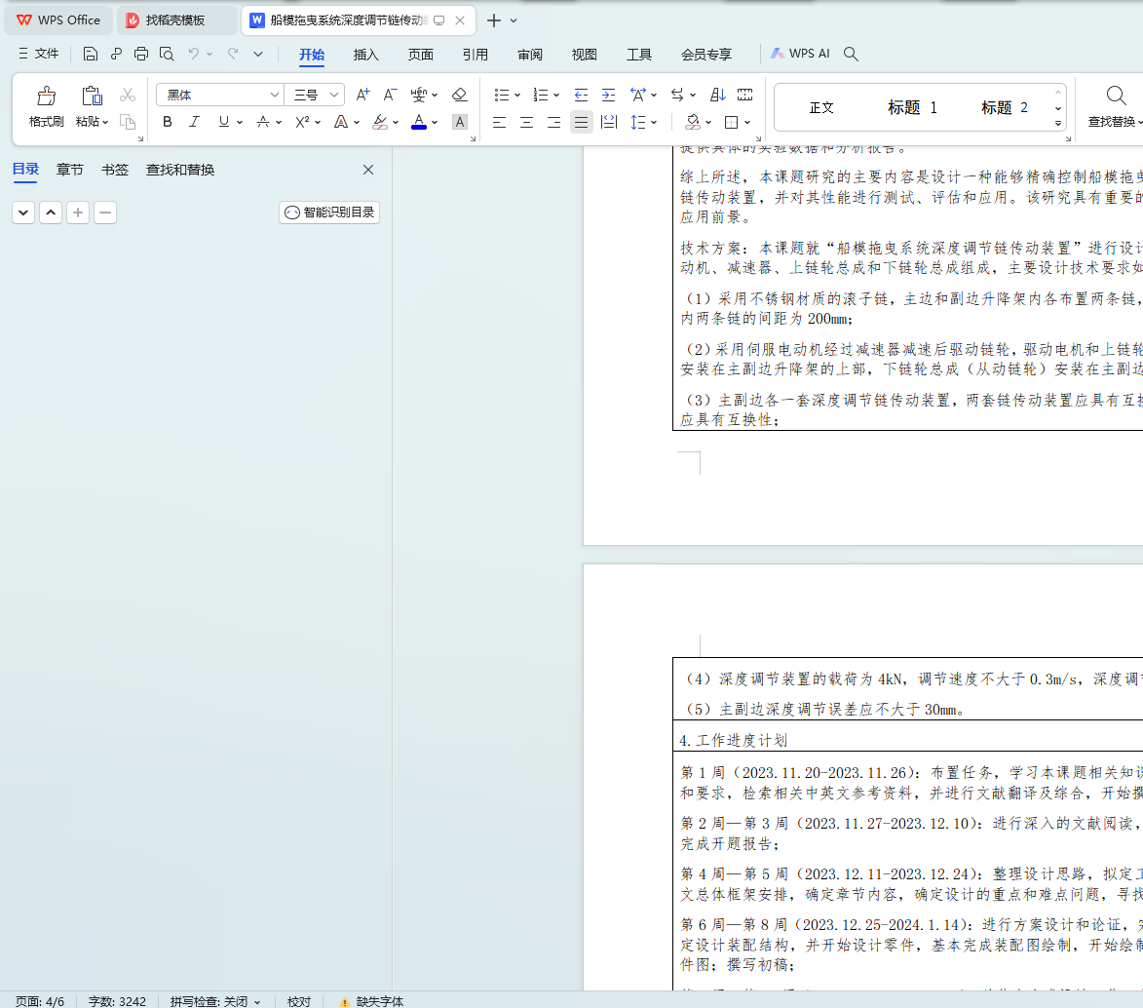Switch to the 页面 ribbon tab

[x=421, y=55]
